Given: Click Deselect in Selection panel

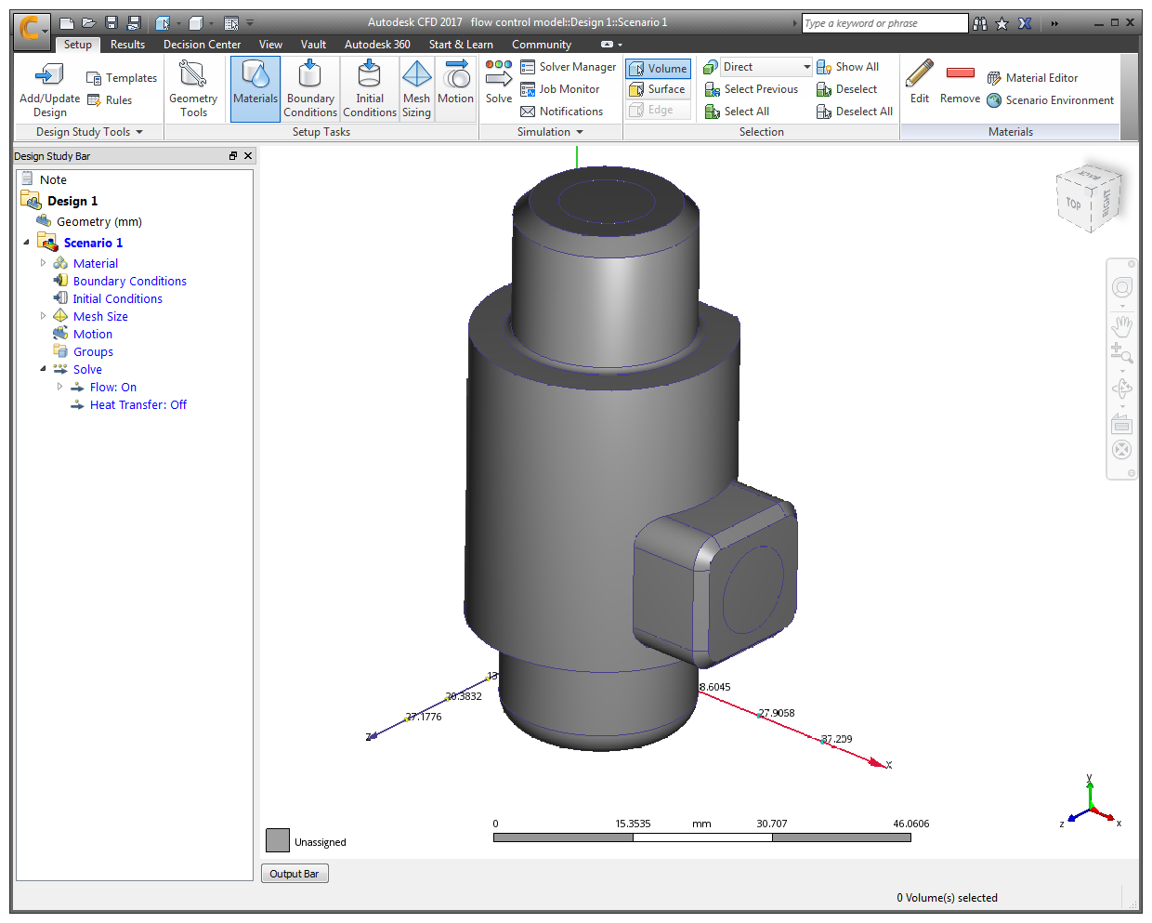Looking at the screenshot, I should [846, 89].
